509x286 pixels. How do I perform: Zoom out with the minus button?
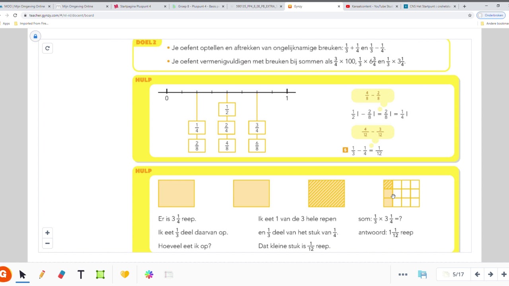tap(47, 243)
